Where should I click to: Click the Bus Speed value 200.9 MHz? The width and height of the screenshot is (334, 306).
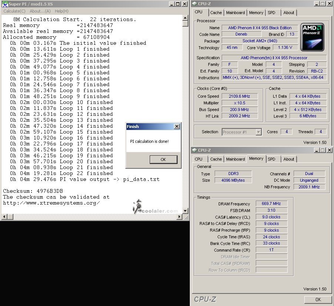(x=239, y=110)
